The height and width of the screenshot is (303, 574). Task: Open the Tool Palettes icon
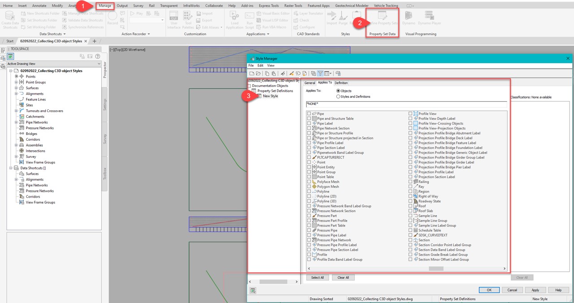click(188, 20)
